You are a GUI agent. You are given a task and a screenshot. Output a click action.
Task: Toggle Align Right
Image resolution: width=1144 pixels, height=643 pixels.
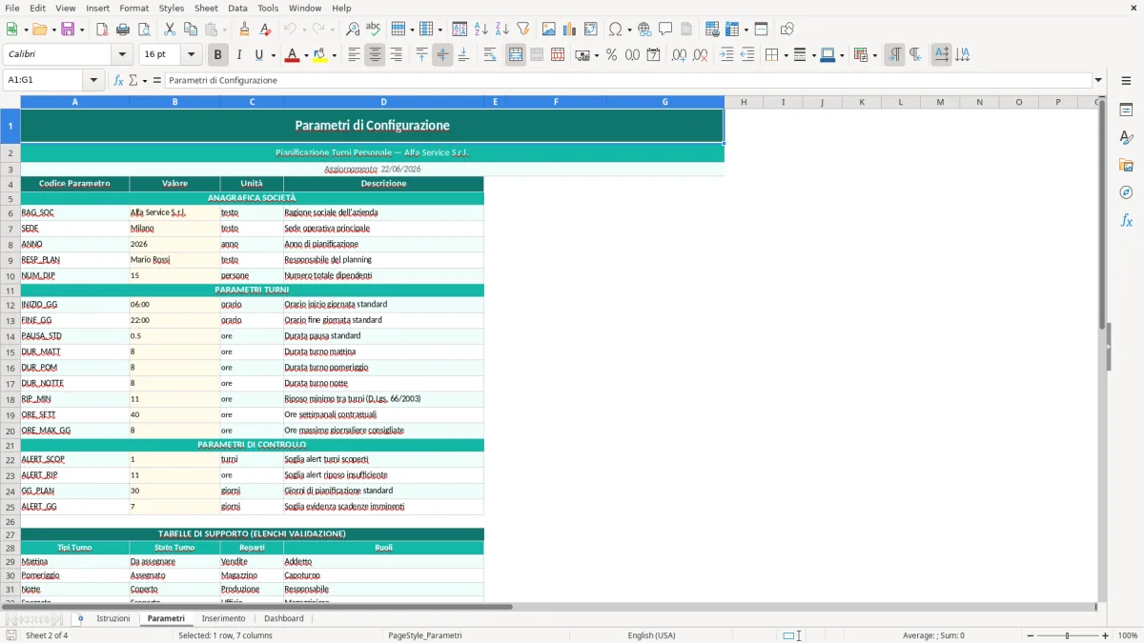(396, 55)
